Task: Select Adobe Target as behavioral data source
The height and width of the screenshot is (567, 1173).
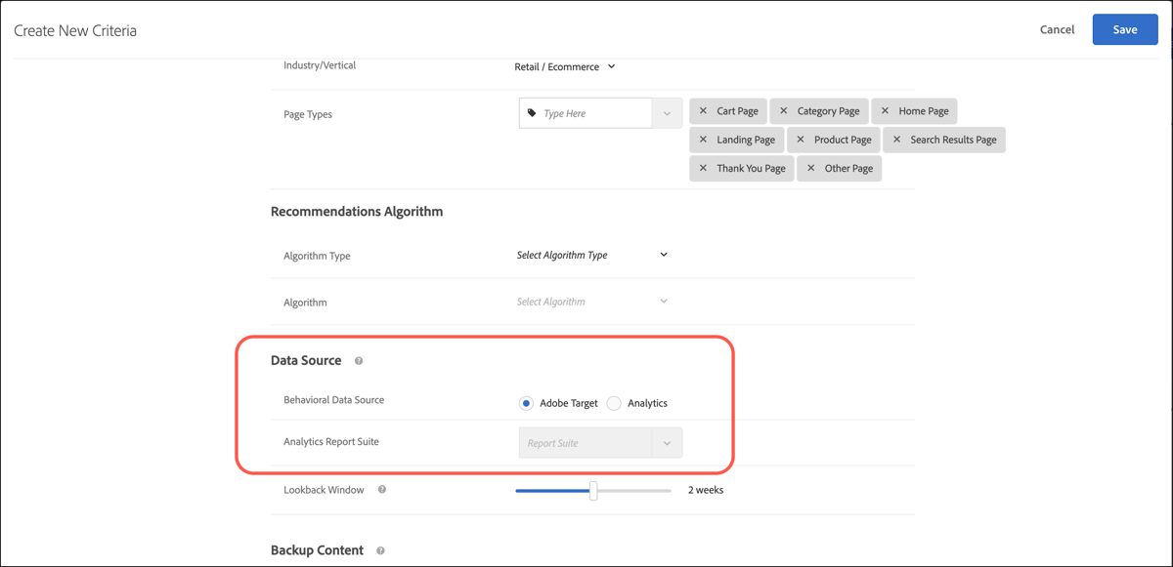Action: (526, 403)
